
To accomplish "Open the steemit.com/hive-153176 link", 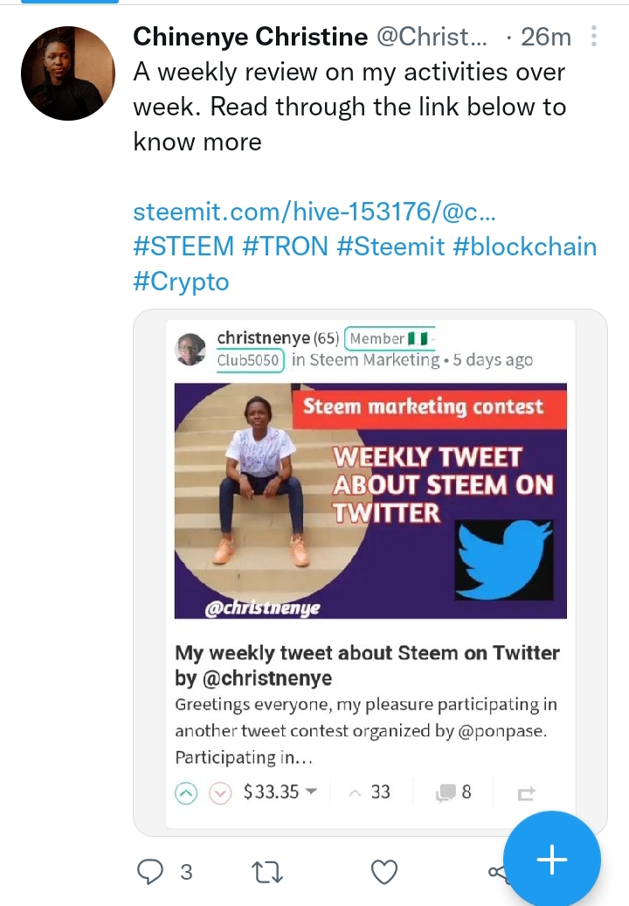I will pos(314,213).
